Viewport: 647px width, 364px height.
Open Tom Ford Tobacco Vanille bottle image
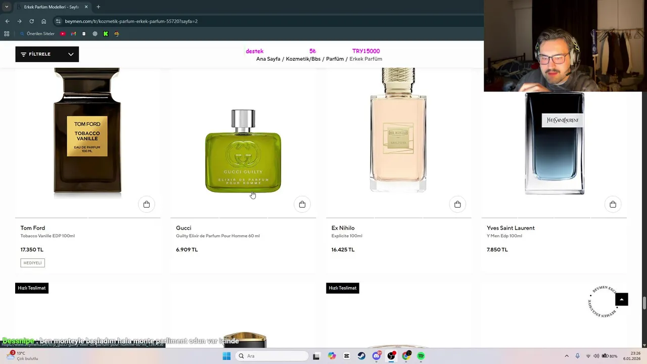coord(87,131)
